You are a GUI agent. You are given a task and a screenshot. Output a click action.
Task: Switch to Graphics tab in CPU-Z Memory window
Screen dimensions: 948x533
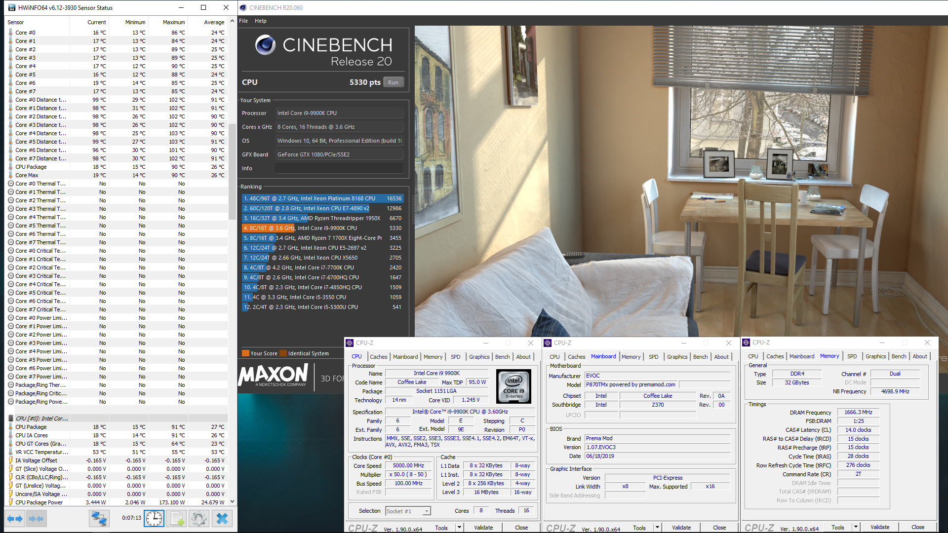(875, 356)
